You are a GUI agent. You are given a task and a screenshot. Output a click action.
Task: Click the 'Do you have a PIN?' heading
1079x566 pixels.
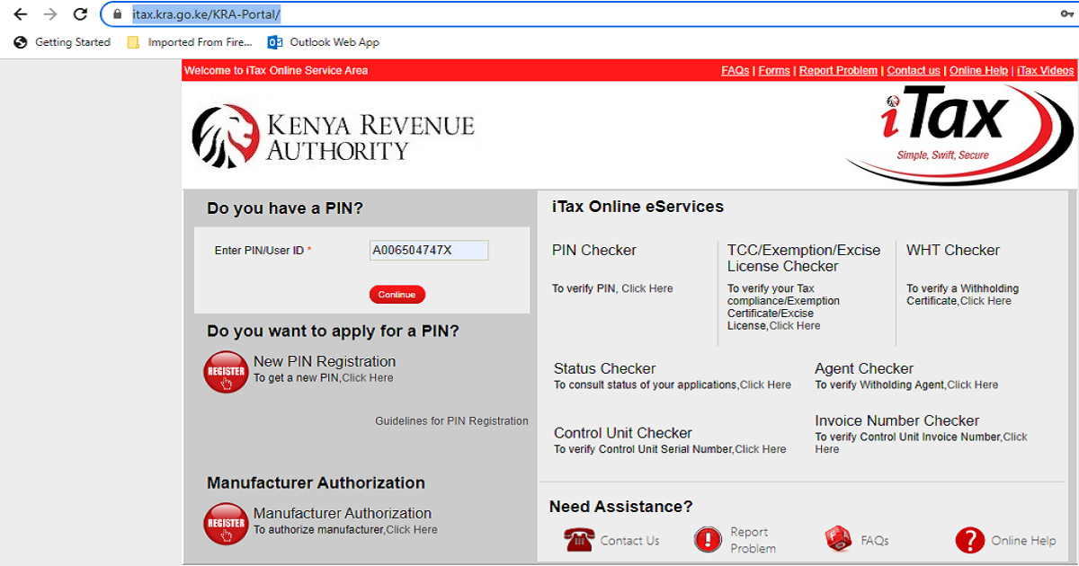(285, 208)
